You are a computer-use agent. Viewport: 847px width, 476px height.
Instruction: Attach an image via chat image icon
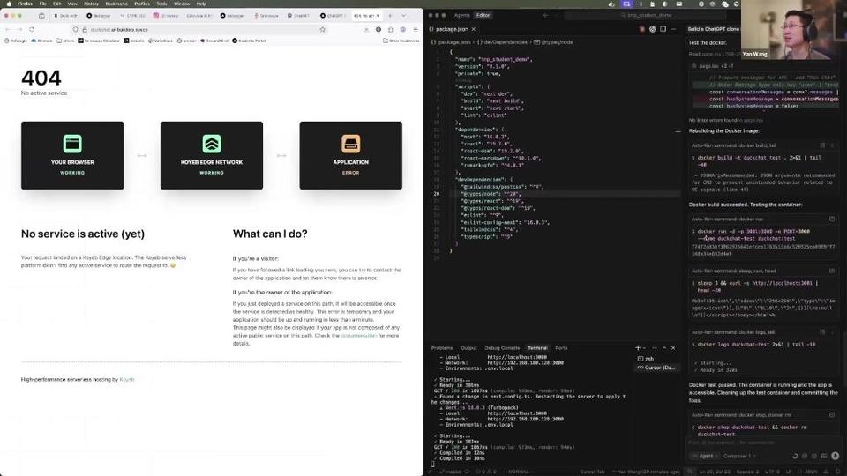[x=824, y=456]
